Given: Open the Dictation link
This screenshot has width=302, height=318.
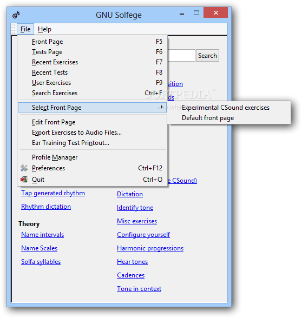Looking at the screenshot, I should 130,194.
